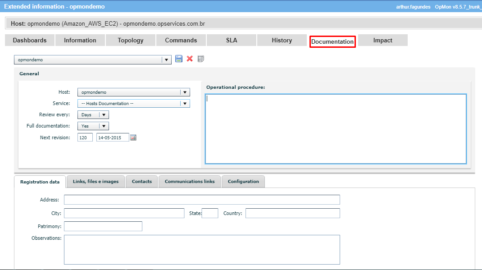Open the Host dropdown arrow
The image size is (482, 270).
click(185, 92)
